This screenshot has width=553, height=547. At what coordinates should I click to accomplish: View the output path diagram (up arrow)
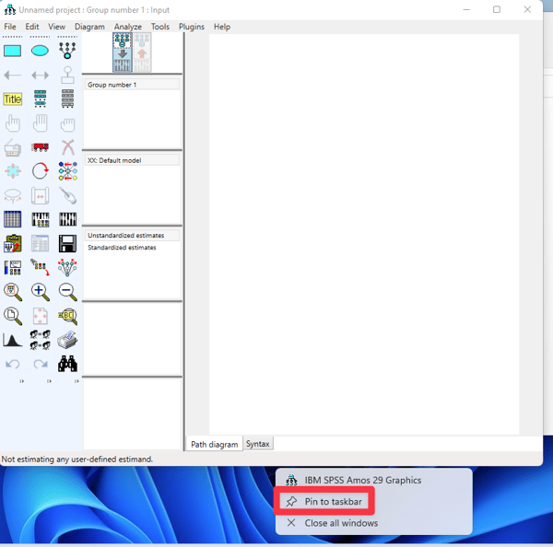[x=142, y=52]
